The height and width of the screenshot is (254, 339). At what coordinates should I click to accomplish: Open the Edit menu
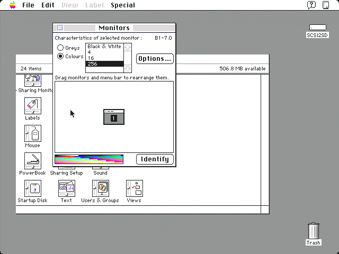48,5
